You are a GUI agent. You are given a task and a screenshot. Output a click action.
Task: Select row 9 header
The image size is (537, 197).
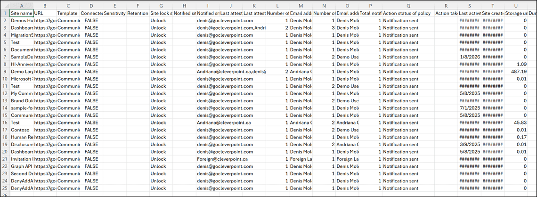5,72
